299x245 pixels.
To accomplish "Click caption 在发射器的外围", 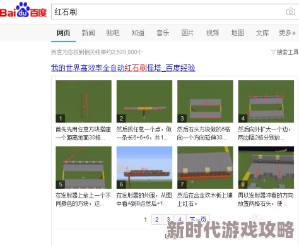I will click(x=144, y=200).
